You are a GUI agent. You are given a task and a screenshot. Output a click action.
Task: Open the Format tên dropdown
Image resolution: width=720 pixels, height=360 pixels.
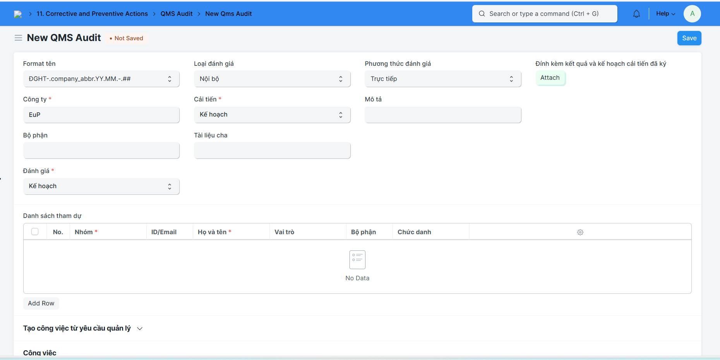(101, 79)
